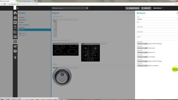
Task: Choose file button next to hrome.jpg
Action: [x=143, y=57]
